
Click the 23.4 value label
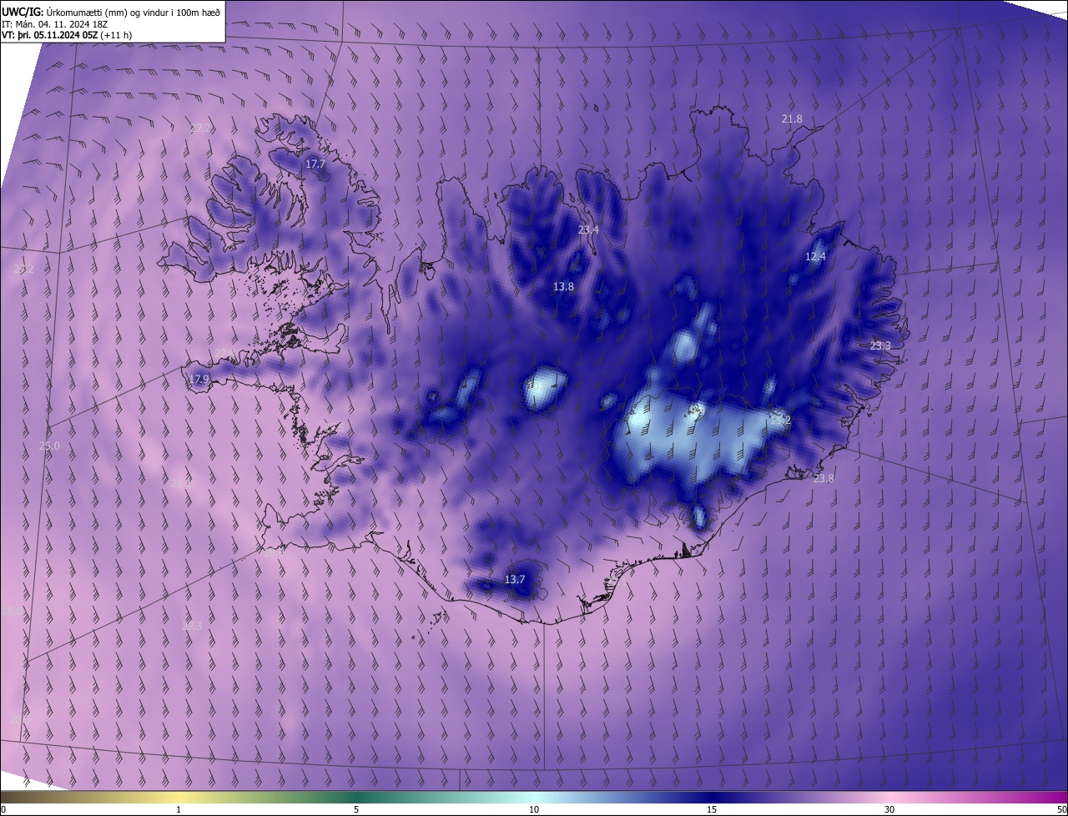point(588,229)
